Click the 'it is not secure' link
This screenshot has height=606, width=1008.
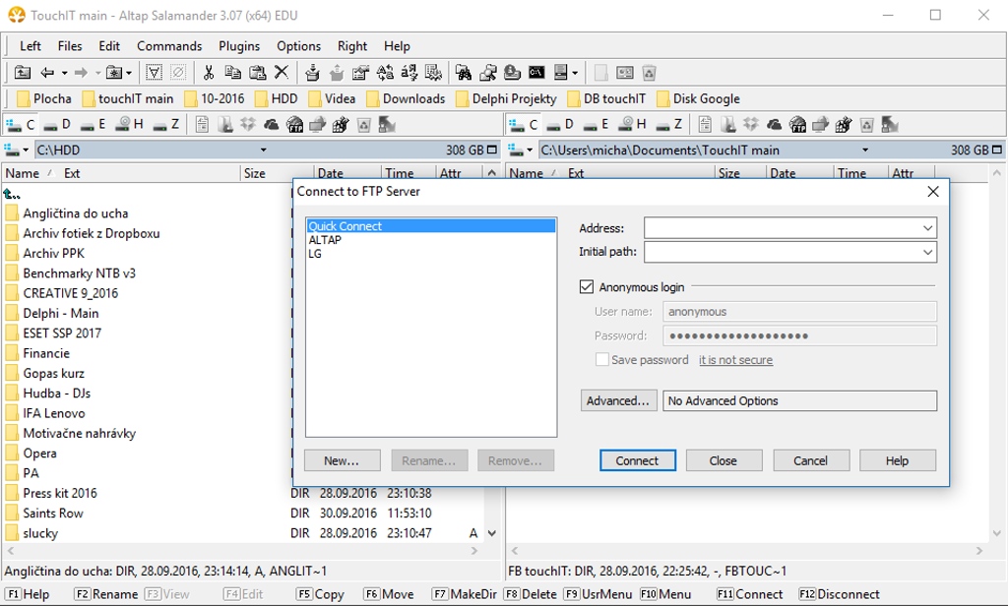(x=735, y=360)
